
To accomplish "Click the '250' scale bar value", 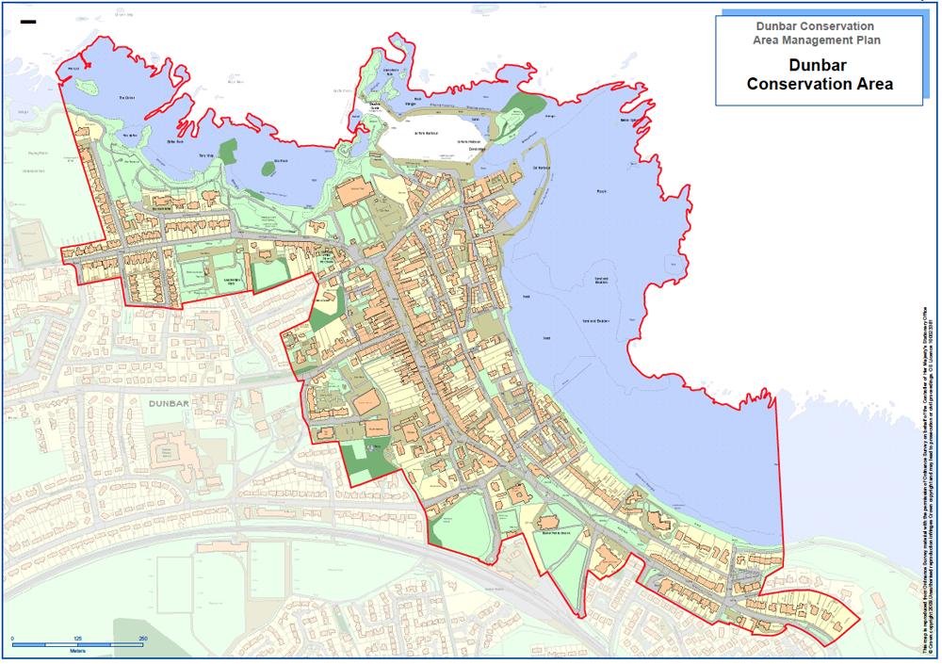I will point(143,639).
